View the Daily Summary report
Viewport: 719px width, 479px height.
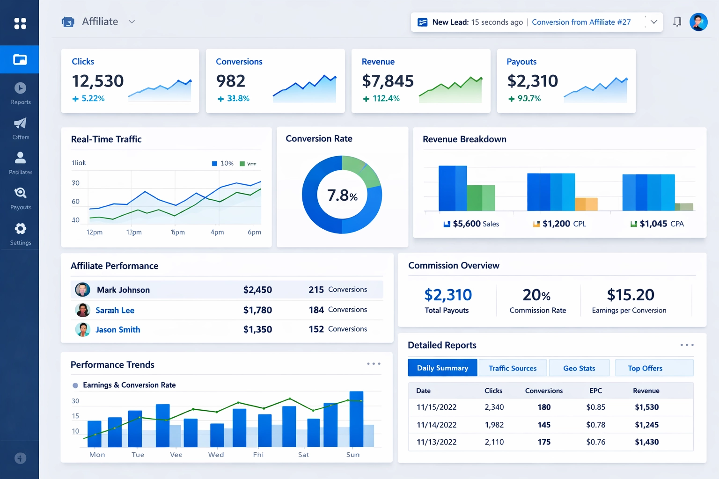coord(442,368)
